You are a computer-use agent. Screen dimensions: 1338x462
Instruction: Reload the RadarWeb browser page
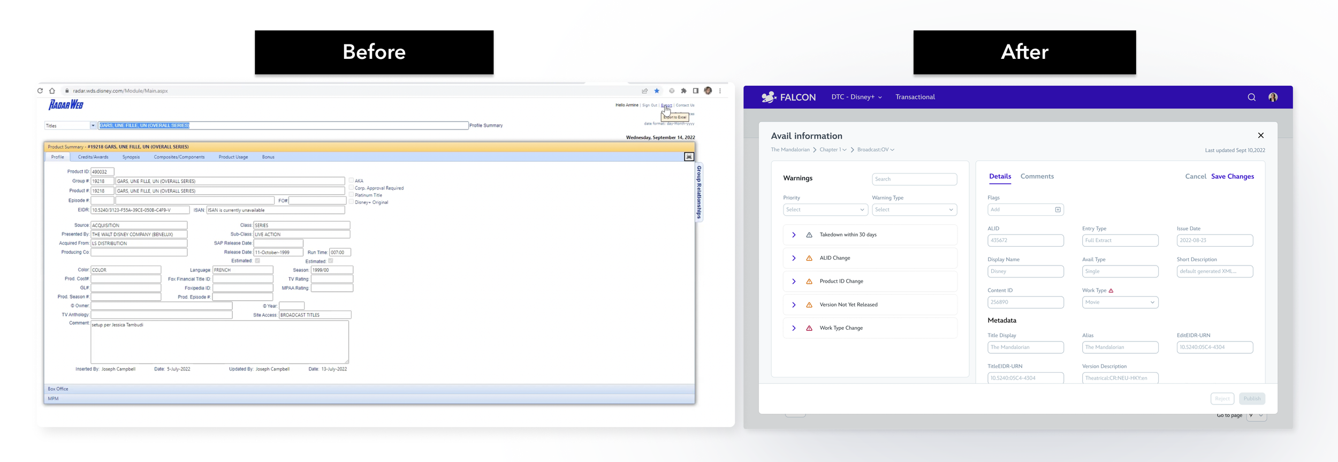(x=40, y=91)
